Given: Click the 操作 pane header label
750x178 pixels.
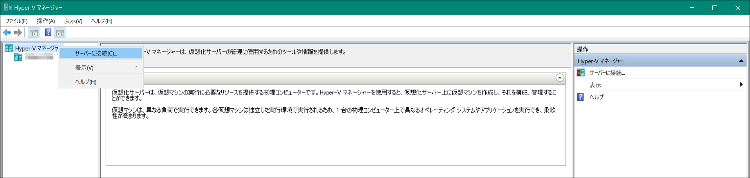Looking at the screenshot, I should (x=583, y=49).
